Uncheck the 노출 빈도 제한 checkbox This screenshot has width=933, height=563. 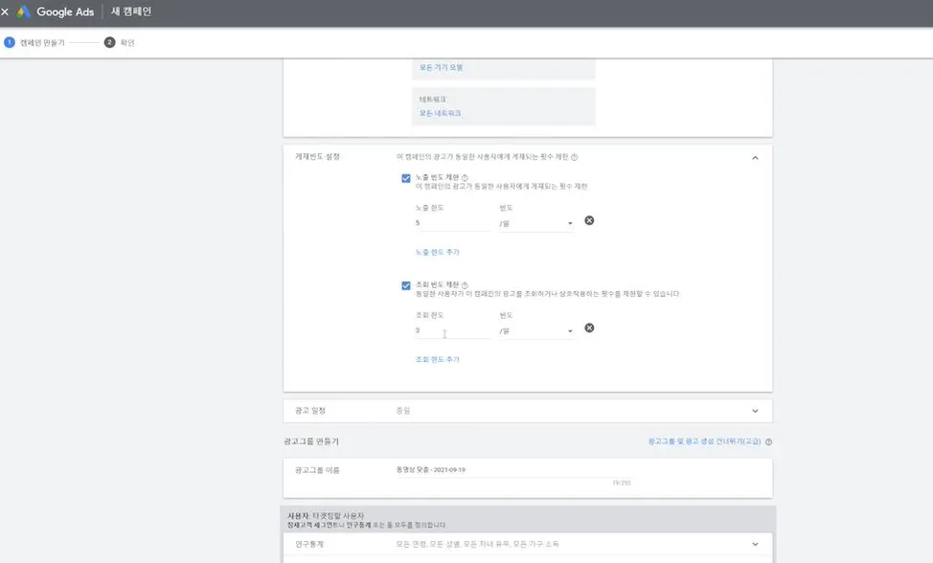403,176
